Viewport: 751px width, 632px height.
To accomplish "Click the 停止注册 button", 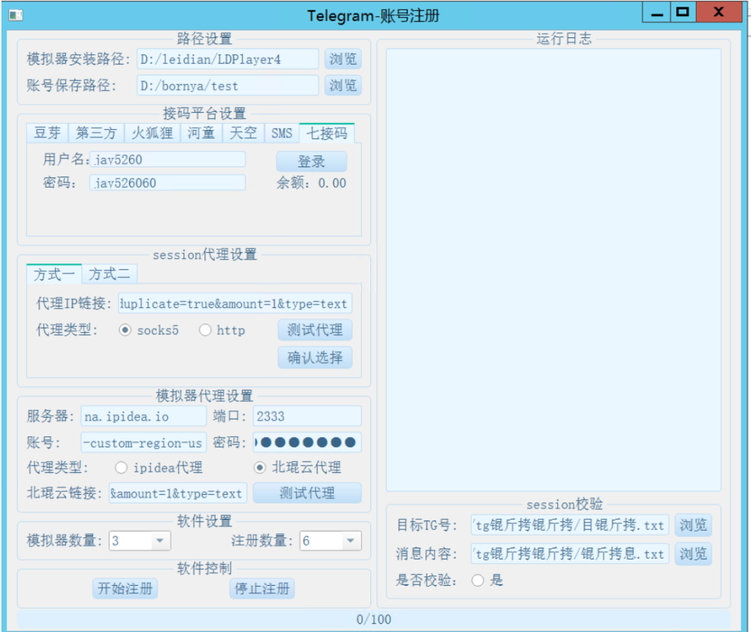I will tap(262, 589).
